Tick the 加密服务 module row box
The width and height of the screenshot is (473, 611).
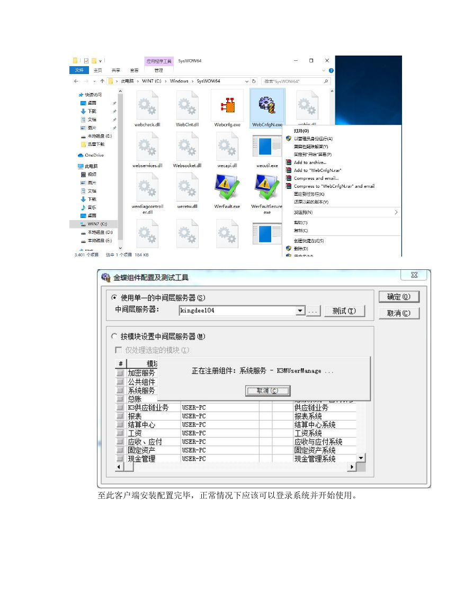pyautogui.click(x=120, y=373)
